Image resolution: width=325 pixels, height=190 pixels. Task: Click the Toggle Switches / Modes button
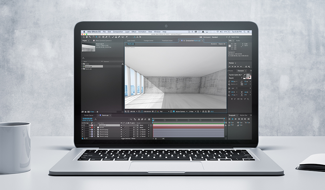tap(128, 139)
